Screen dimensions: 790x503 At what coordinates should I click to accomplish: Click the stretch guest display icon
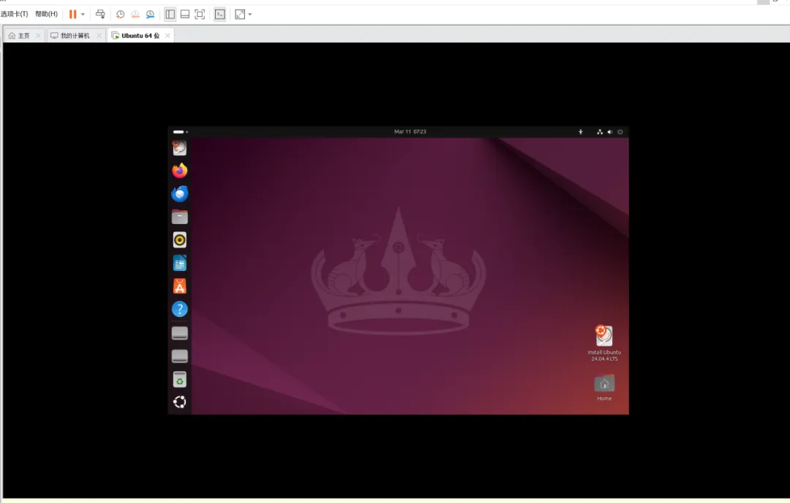[240, 14]
